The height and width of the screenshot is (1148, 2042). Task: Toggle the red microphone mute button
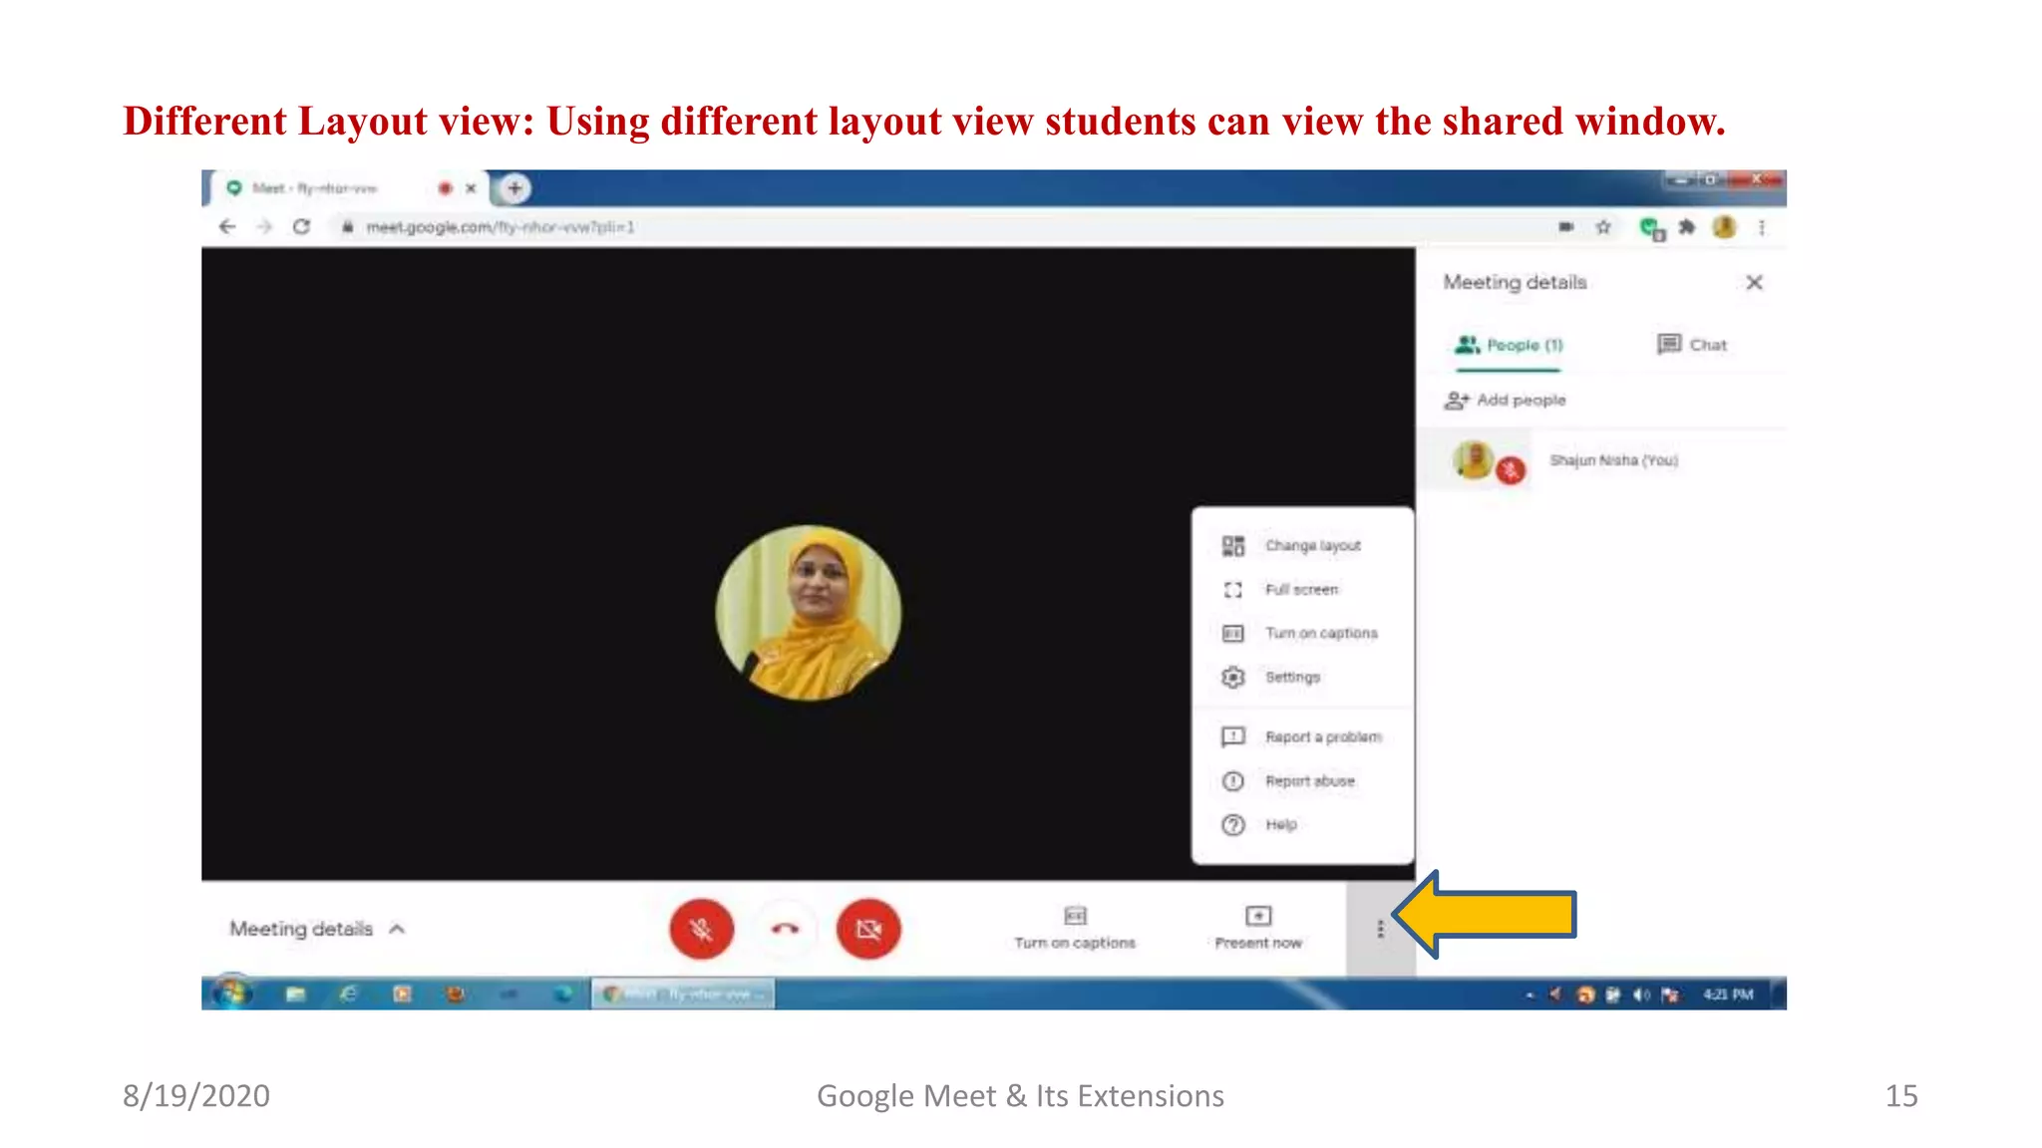tap(701, 929)
